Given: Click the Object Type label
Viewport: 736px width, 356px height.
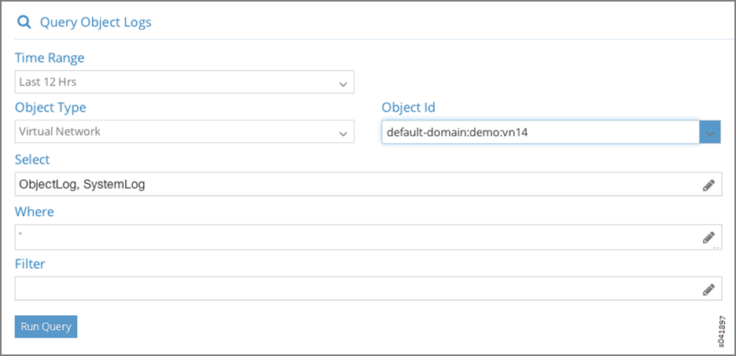Looking at the screenshot, I should [x=50, y=108].
